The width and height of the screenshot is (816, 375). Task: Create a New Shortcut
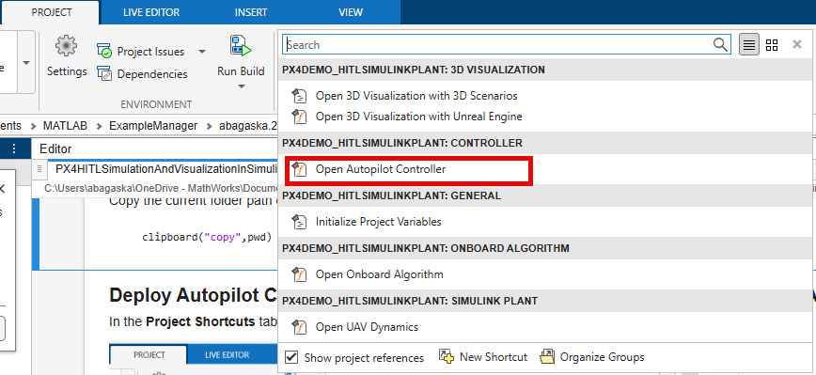pos(483,357)
